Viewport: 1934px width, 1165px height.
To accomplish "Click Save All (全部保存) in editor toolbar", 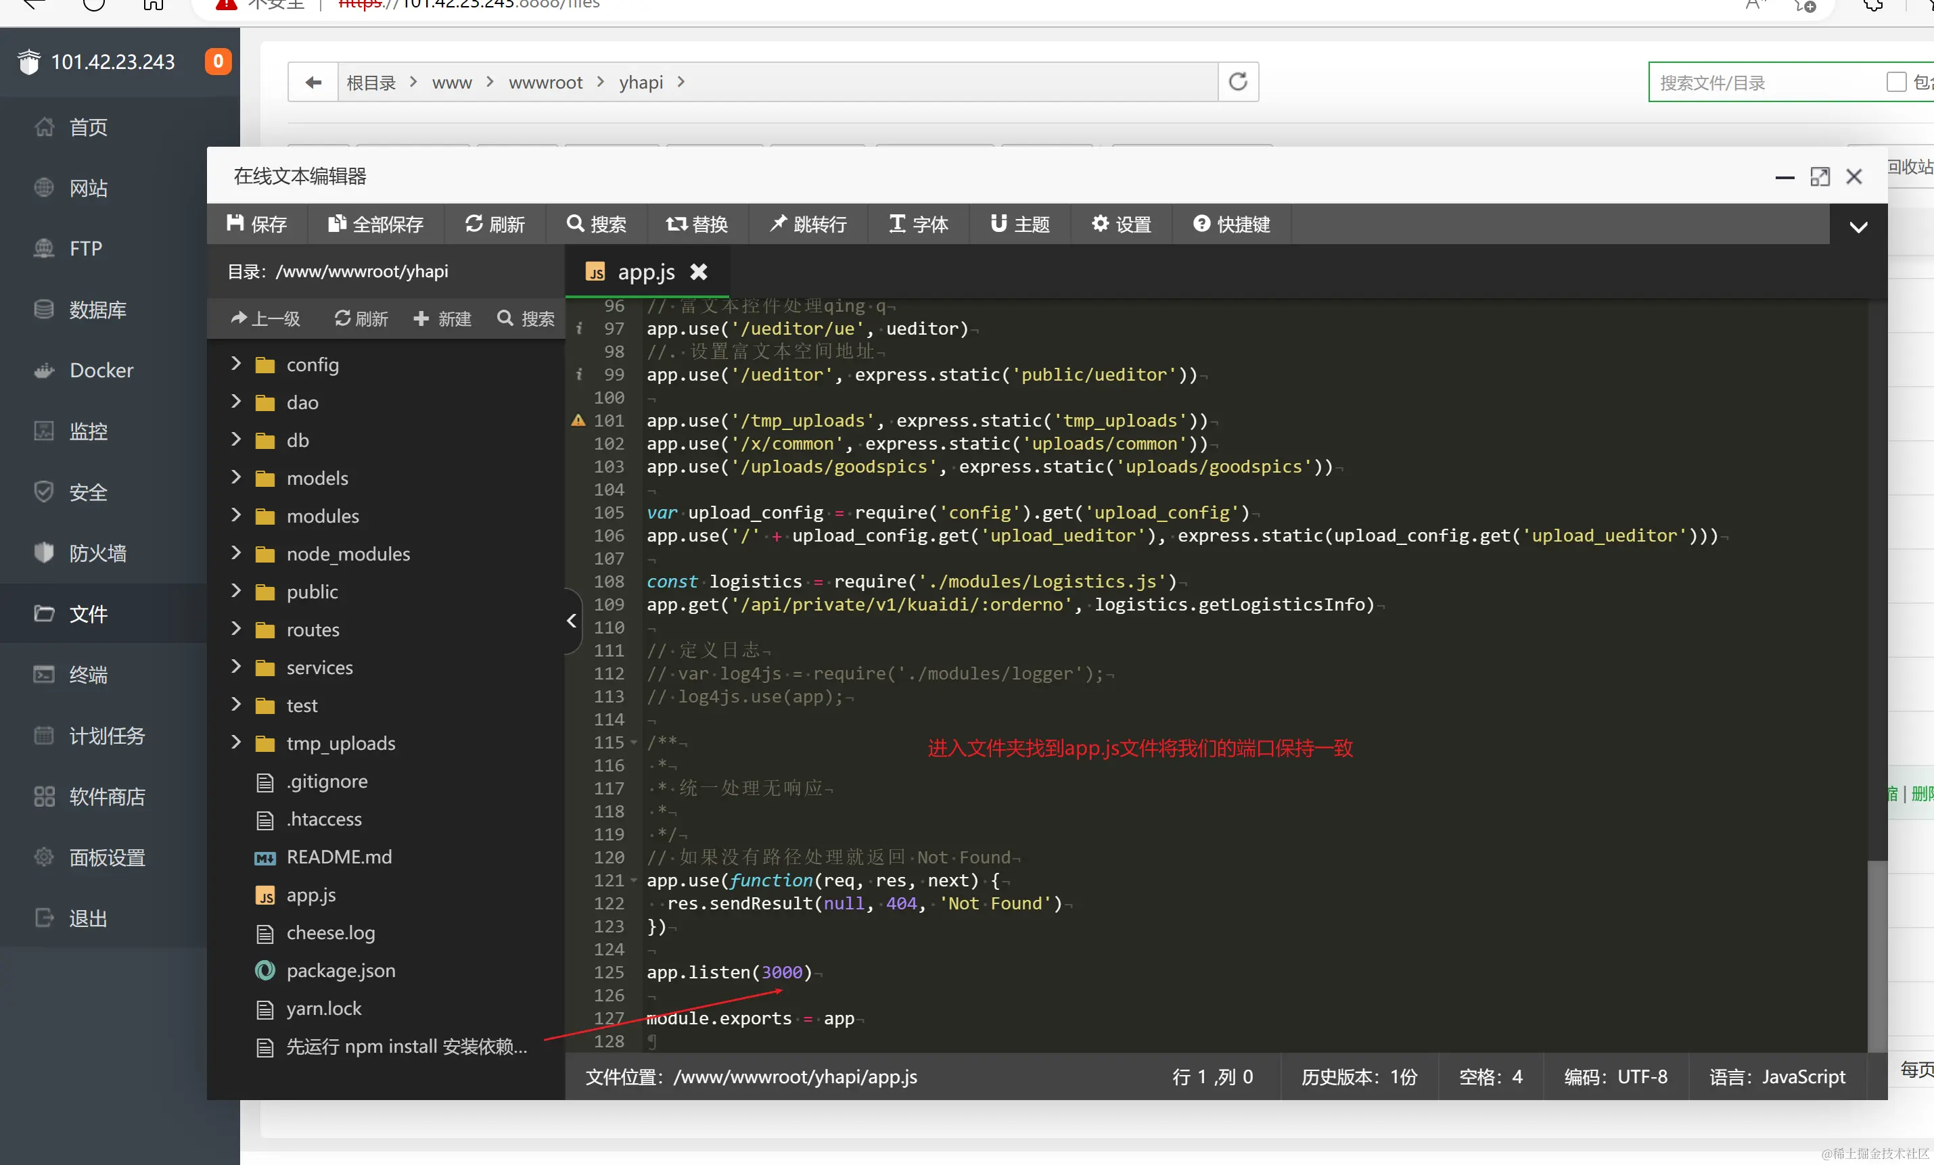I will [375, 224].
